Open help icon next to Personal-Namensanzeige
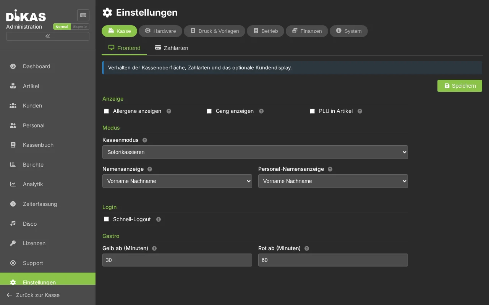Screen dimensions: 489x305 click(330, 169)
